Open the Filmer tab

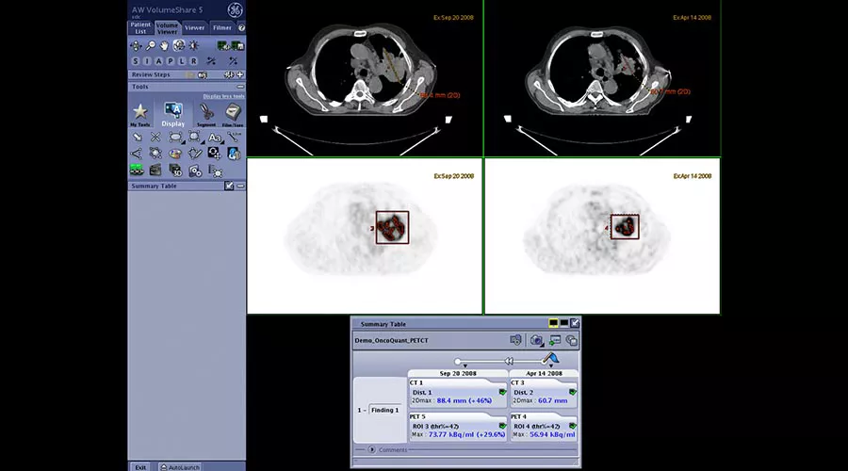pyautogui.click(x=221, y=27)
